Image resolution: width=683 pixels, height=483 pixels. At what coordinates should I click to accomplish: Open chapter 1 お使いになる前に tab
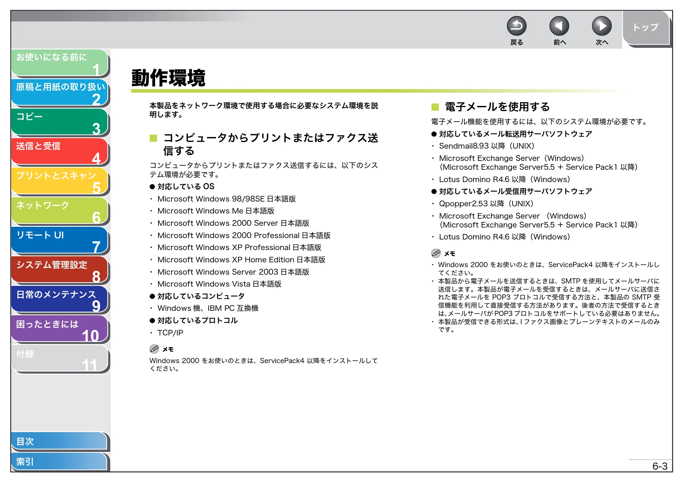(60, 63)
